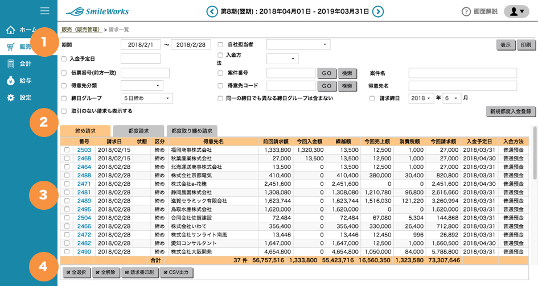Screen dimensions: 538x286
Task: Enable the 自社担当者 checkbox
Action: pyautogui.click(x=220, y=44)
